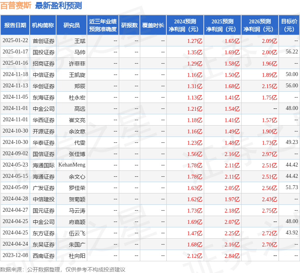Select the date 2025-01-22 cell
Viewport: 300px width, 273px height.
coord(15,41)
